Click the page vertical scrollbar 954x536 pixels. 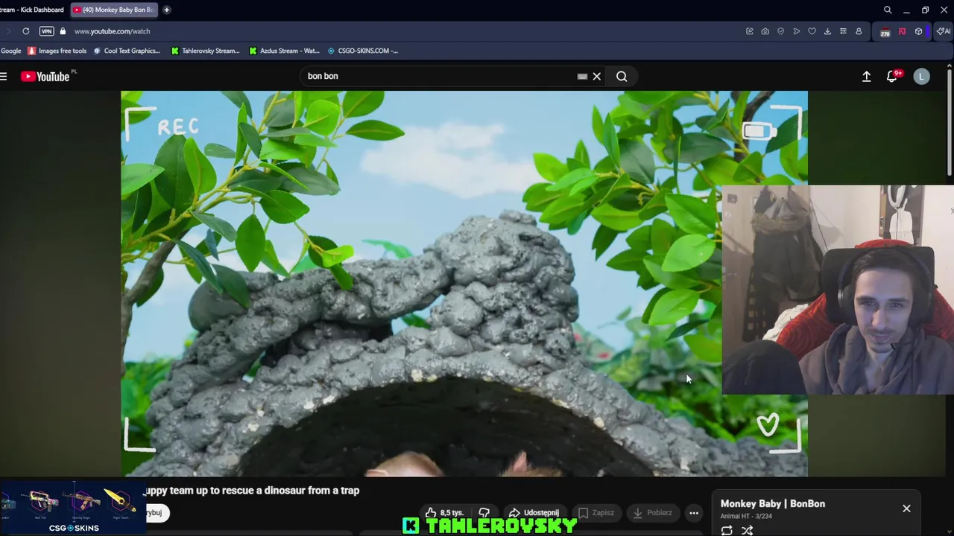click(949, 123)
